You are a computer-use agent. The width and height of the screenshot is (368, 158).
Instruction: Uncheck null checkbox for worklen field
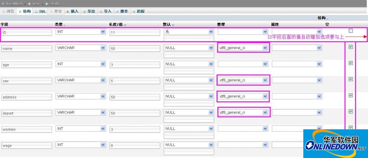point(351,128)
